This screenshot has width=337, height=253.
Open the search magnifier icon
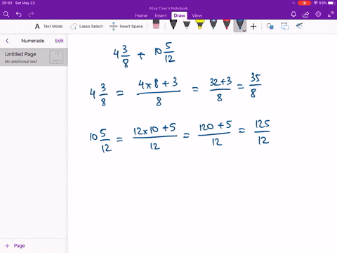tap(6, 15)
